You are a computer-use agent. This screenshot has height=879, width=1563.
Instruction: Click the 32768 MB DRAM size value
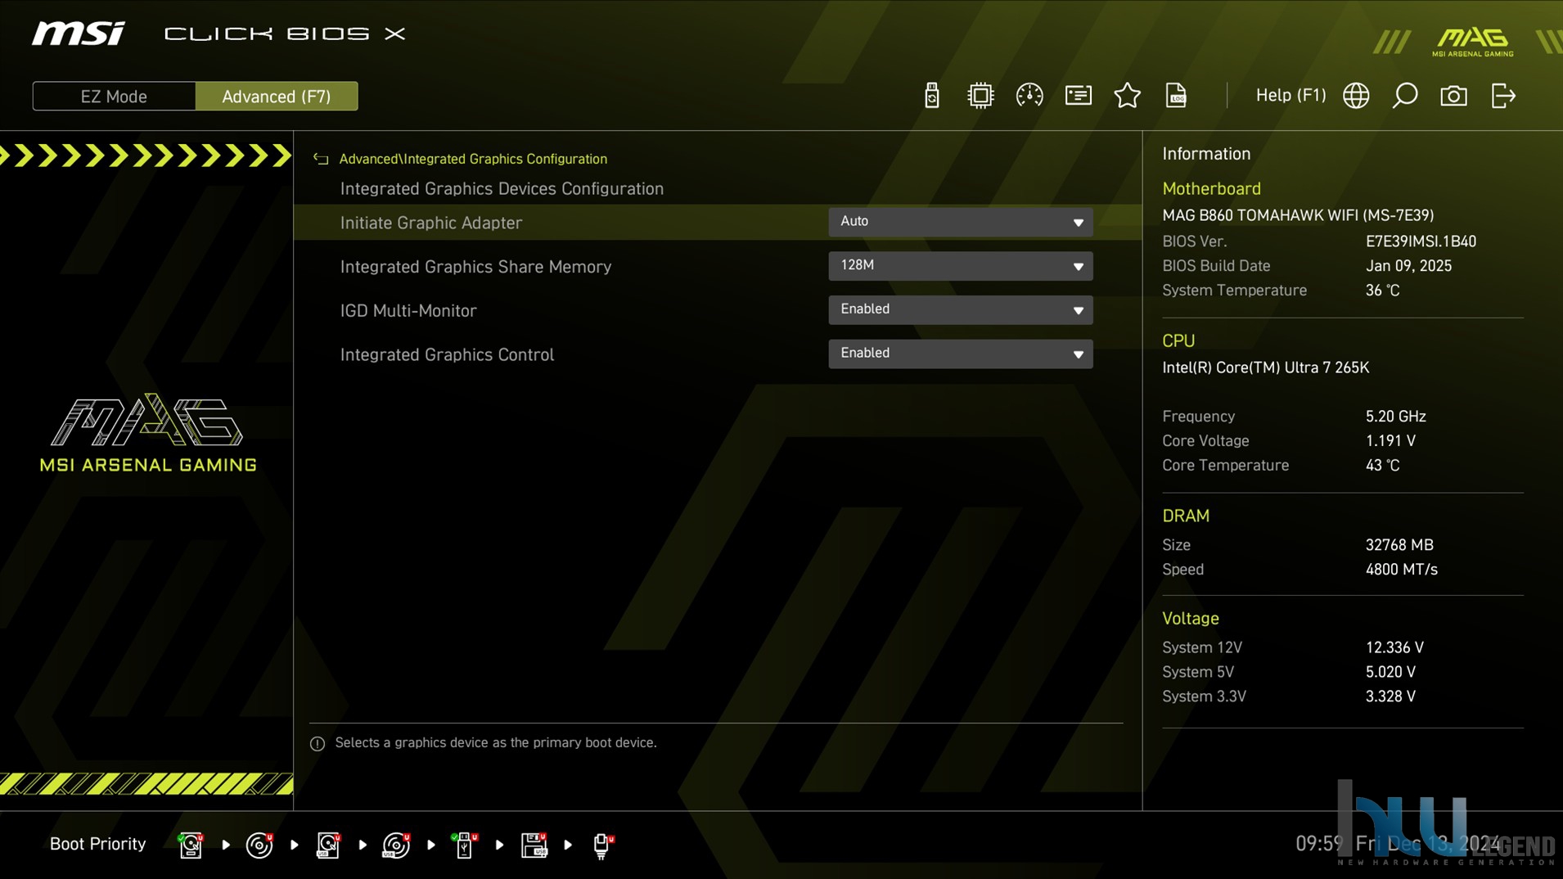[1399, 545]
